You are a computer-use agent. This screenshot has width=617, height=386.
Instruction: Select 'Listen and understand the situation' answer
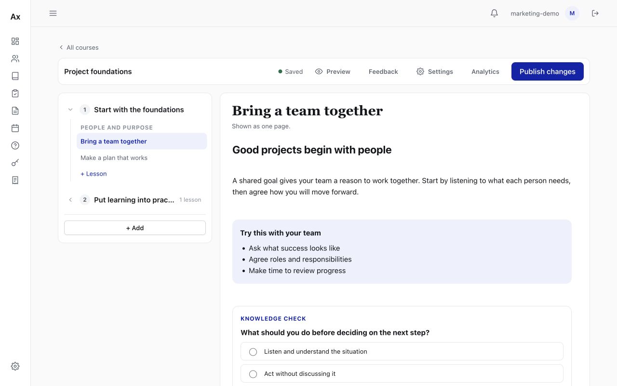(x=402, y=351)
